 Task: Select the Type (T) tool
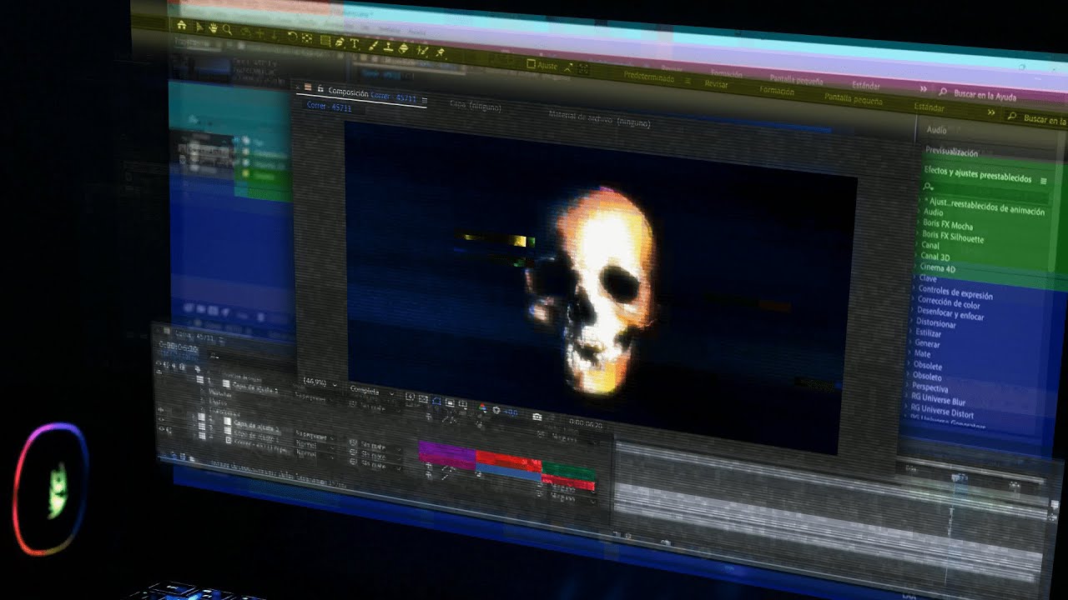[x=354, y=43]
